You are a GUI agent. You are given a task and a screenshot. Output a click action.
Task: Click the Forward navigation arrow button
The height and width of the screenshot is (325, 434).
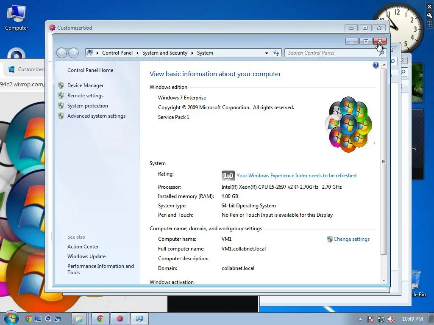(x=73, y=53)
